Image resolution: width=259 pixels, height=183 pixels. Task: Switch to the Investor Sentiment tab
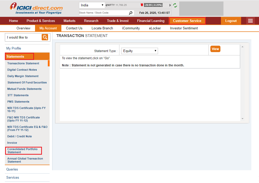point(184,28)
